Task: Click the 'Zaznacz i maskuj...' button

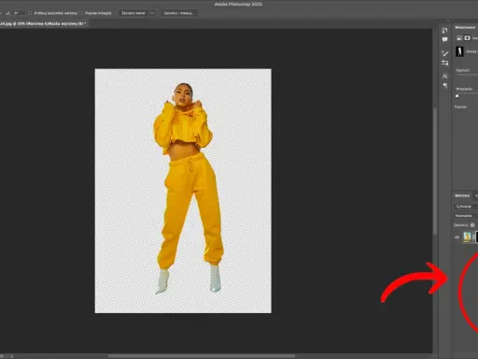Action: point(178,13)
